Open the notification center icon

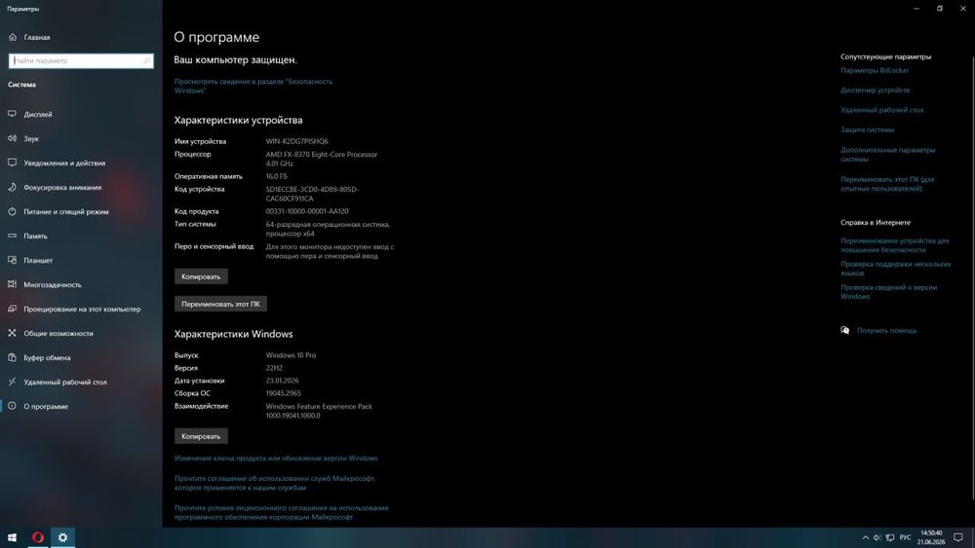click(x=958, y=537)
